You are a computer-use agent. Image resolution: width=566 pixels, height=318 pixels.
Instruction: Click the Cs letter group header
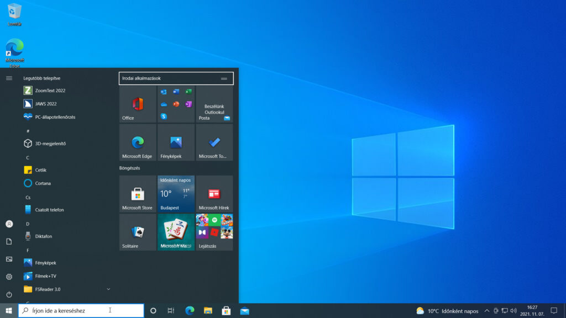click(28, 197)
